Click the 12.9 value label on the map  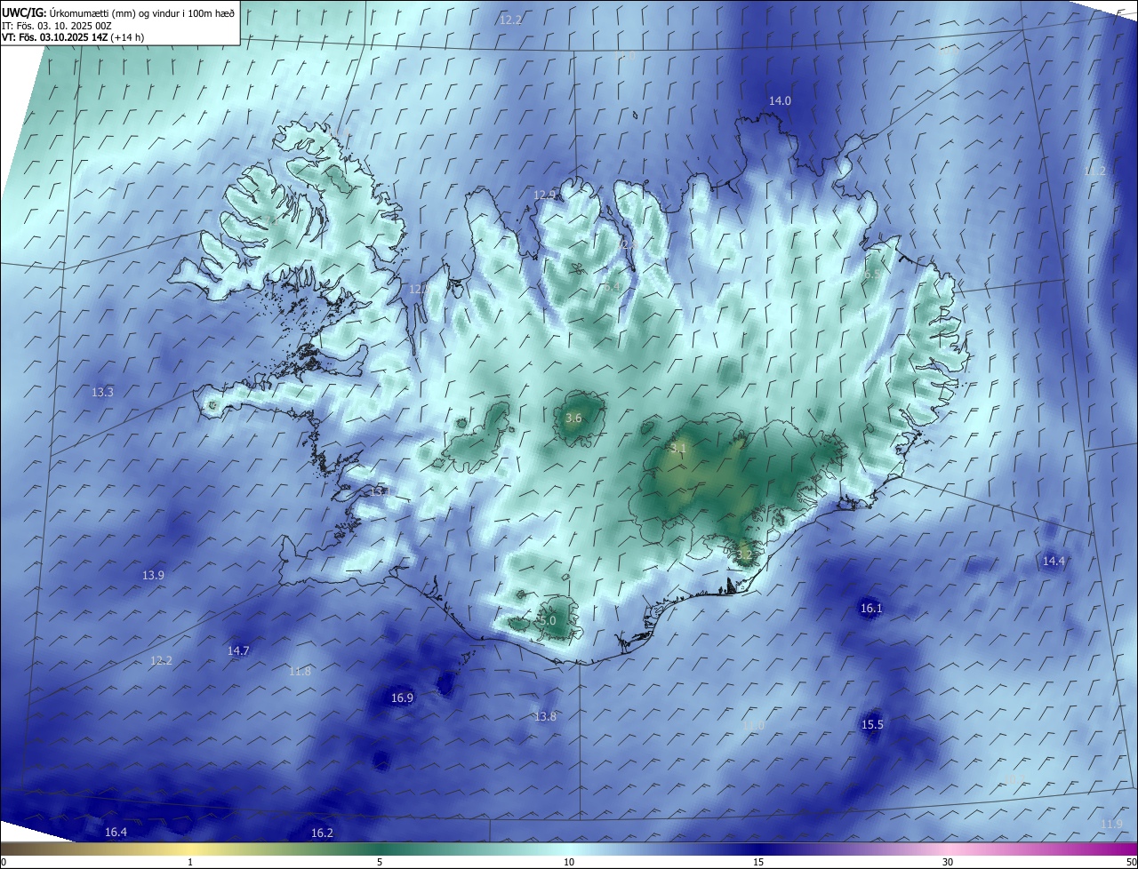pos(544,195)
